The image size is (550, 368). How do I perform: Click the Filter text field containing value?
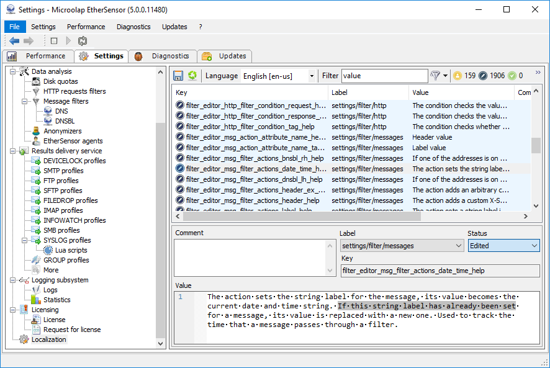384,76
